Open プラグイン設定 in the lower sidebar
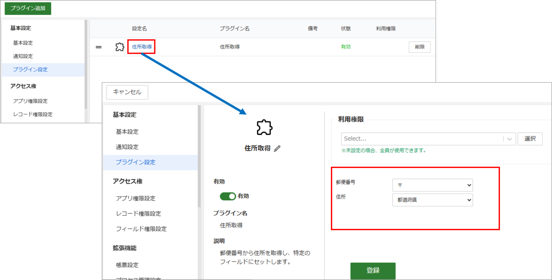This screenshot has width=552, height=280. click(x=135, y=162)
